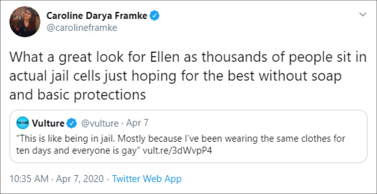The image size is (377, 194).
Task: Click the Vulture round avatar icon
Action: [23, 123]
